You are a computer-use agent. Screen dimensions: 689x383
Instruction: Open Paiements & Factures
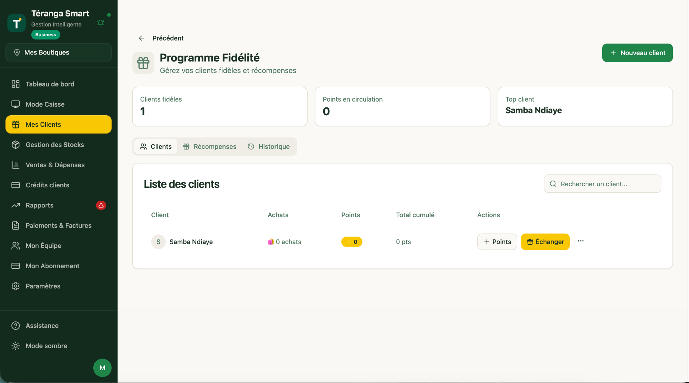coord(58,225)
